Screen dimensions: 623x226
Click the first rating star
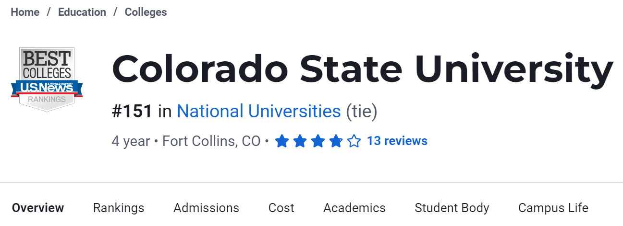click(x=281, y=141)
